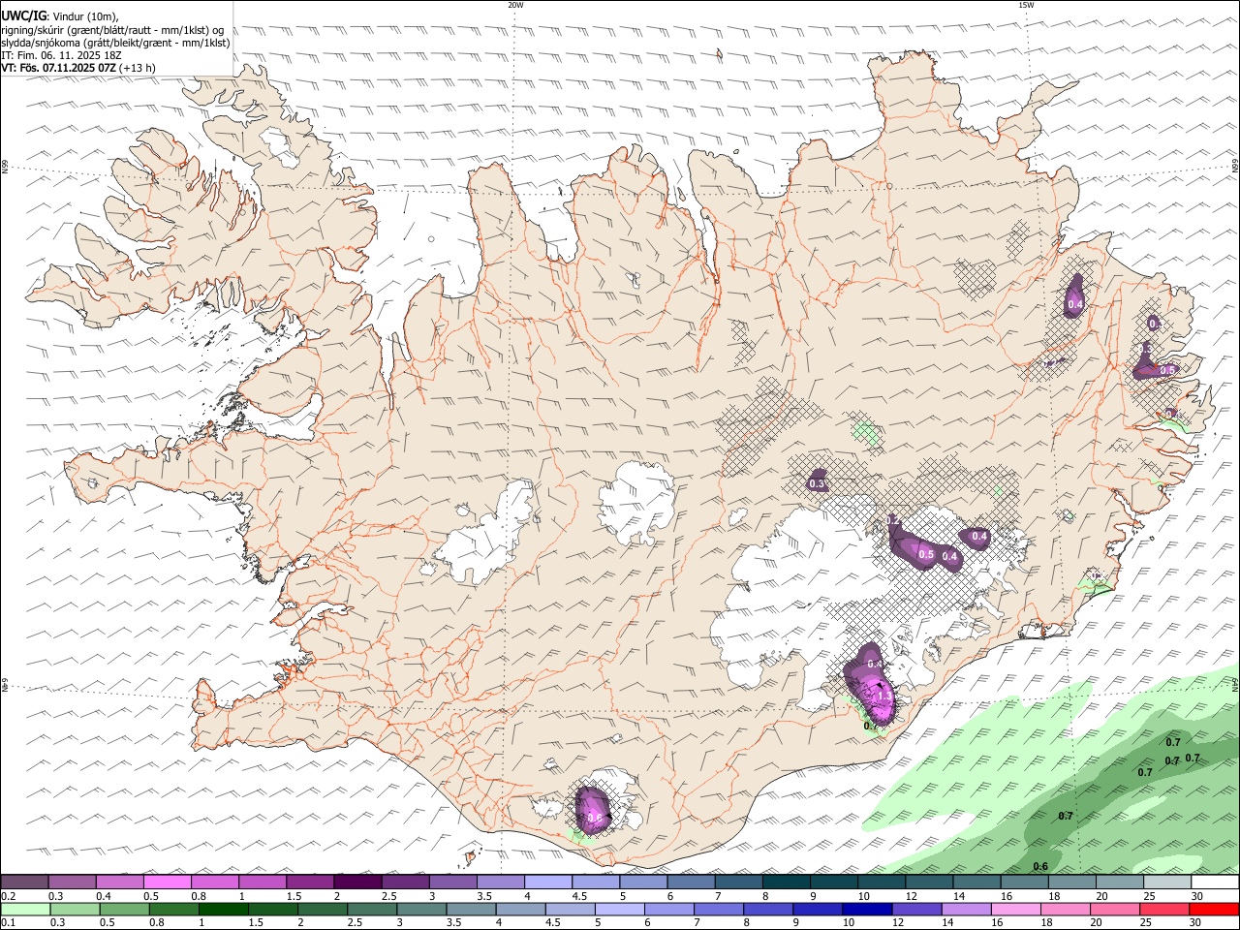Click the light pink rain swatch between 16 and 18
The image size is (1240, 930).
click(x=1016, y=909)
